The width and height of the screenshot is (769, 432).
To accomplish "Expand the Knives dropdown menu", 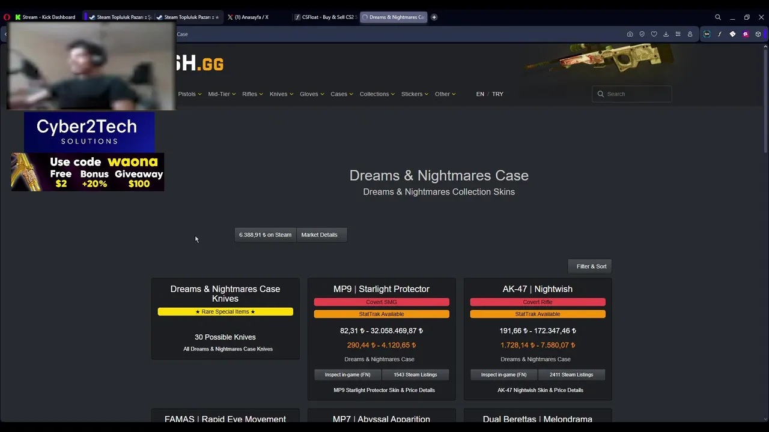I will [281, 94].
